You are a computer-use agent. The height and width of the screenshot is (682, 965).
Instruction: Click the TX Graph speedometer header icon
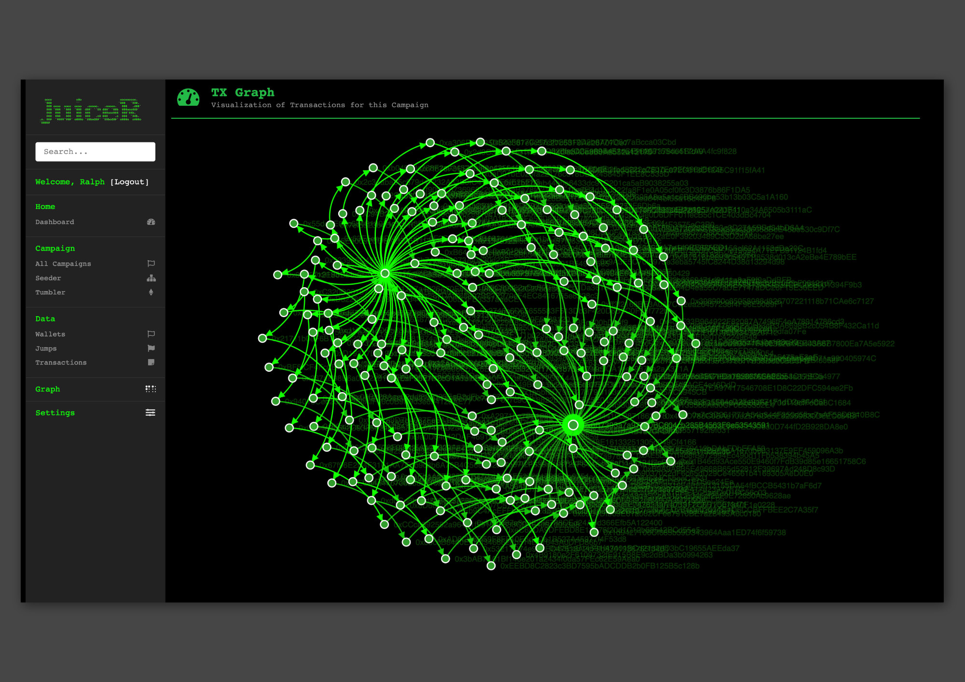point(188,97)
